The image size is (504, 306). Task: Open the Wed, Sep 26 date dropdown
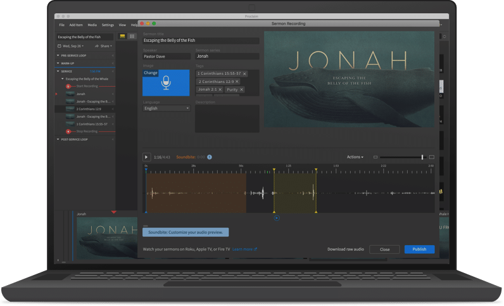point(73,46)
